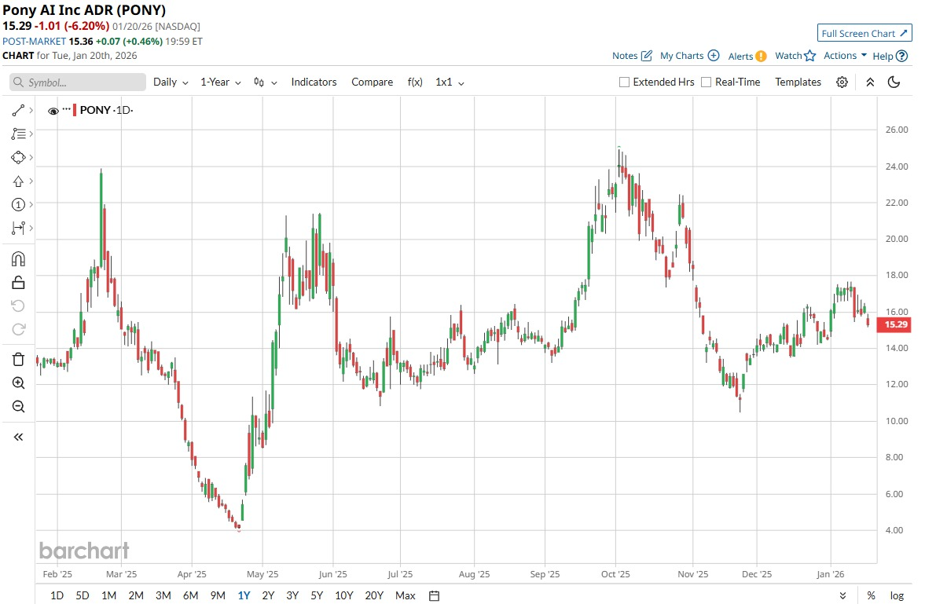Image resolution: width=925 pixels, height=604 pixels.
Task: Open the 1x1 grid layout dropdown
Action: pyautogui.click(x=450, y=82)
